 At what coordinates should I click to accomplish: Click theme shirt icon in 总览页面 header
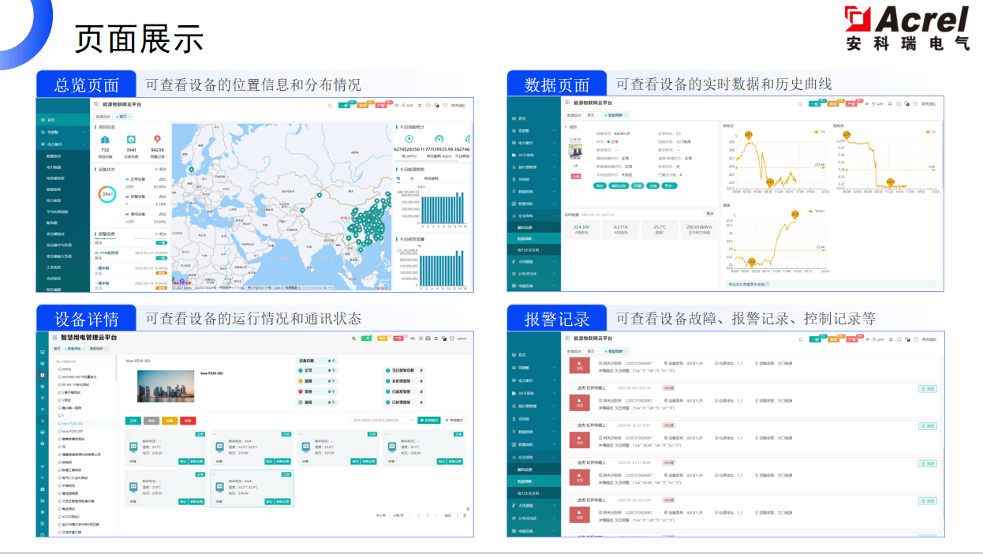[445, 105]
